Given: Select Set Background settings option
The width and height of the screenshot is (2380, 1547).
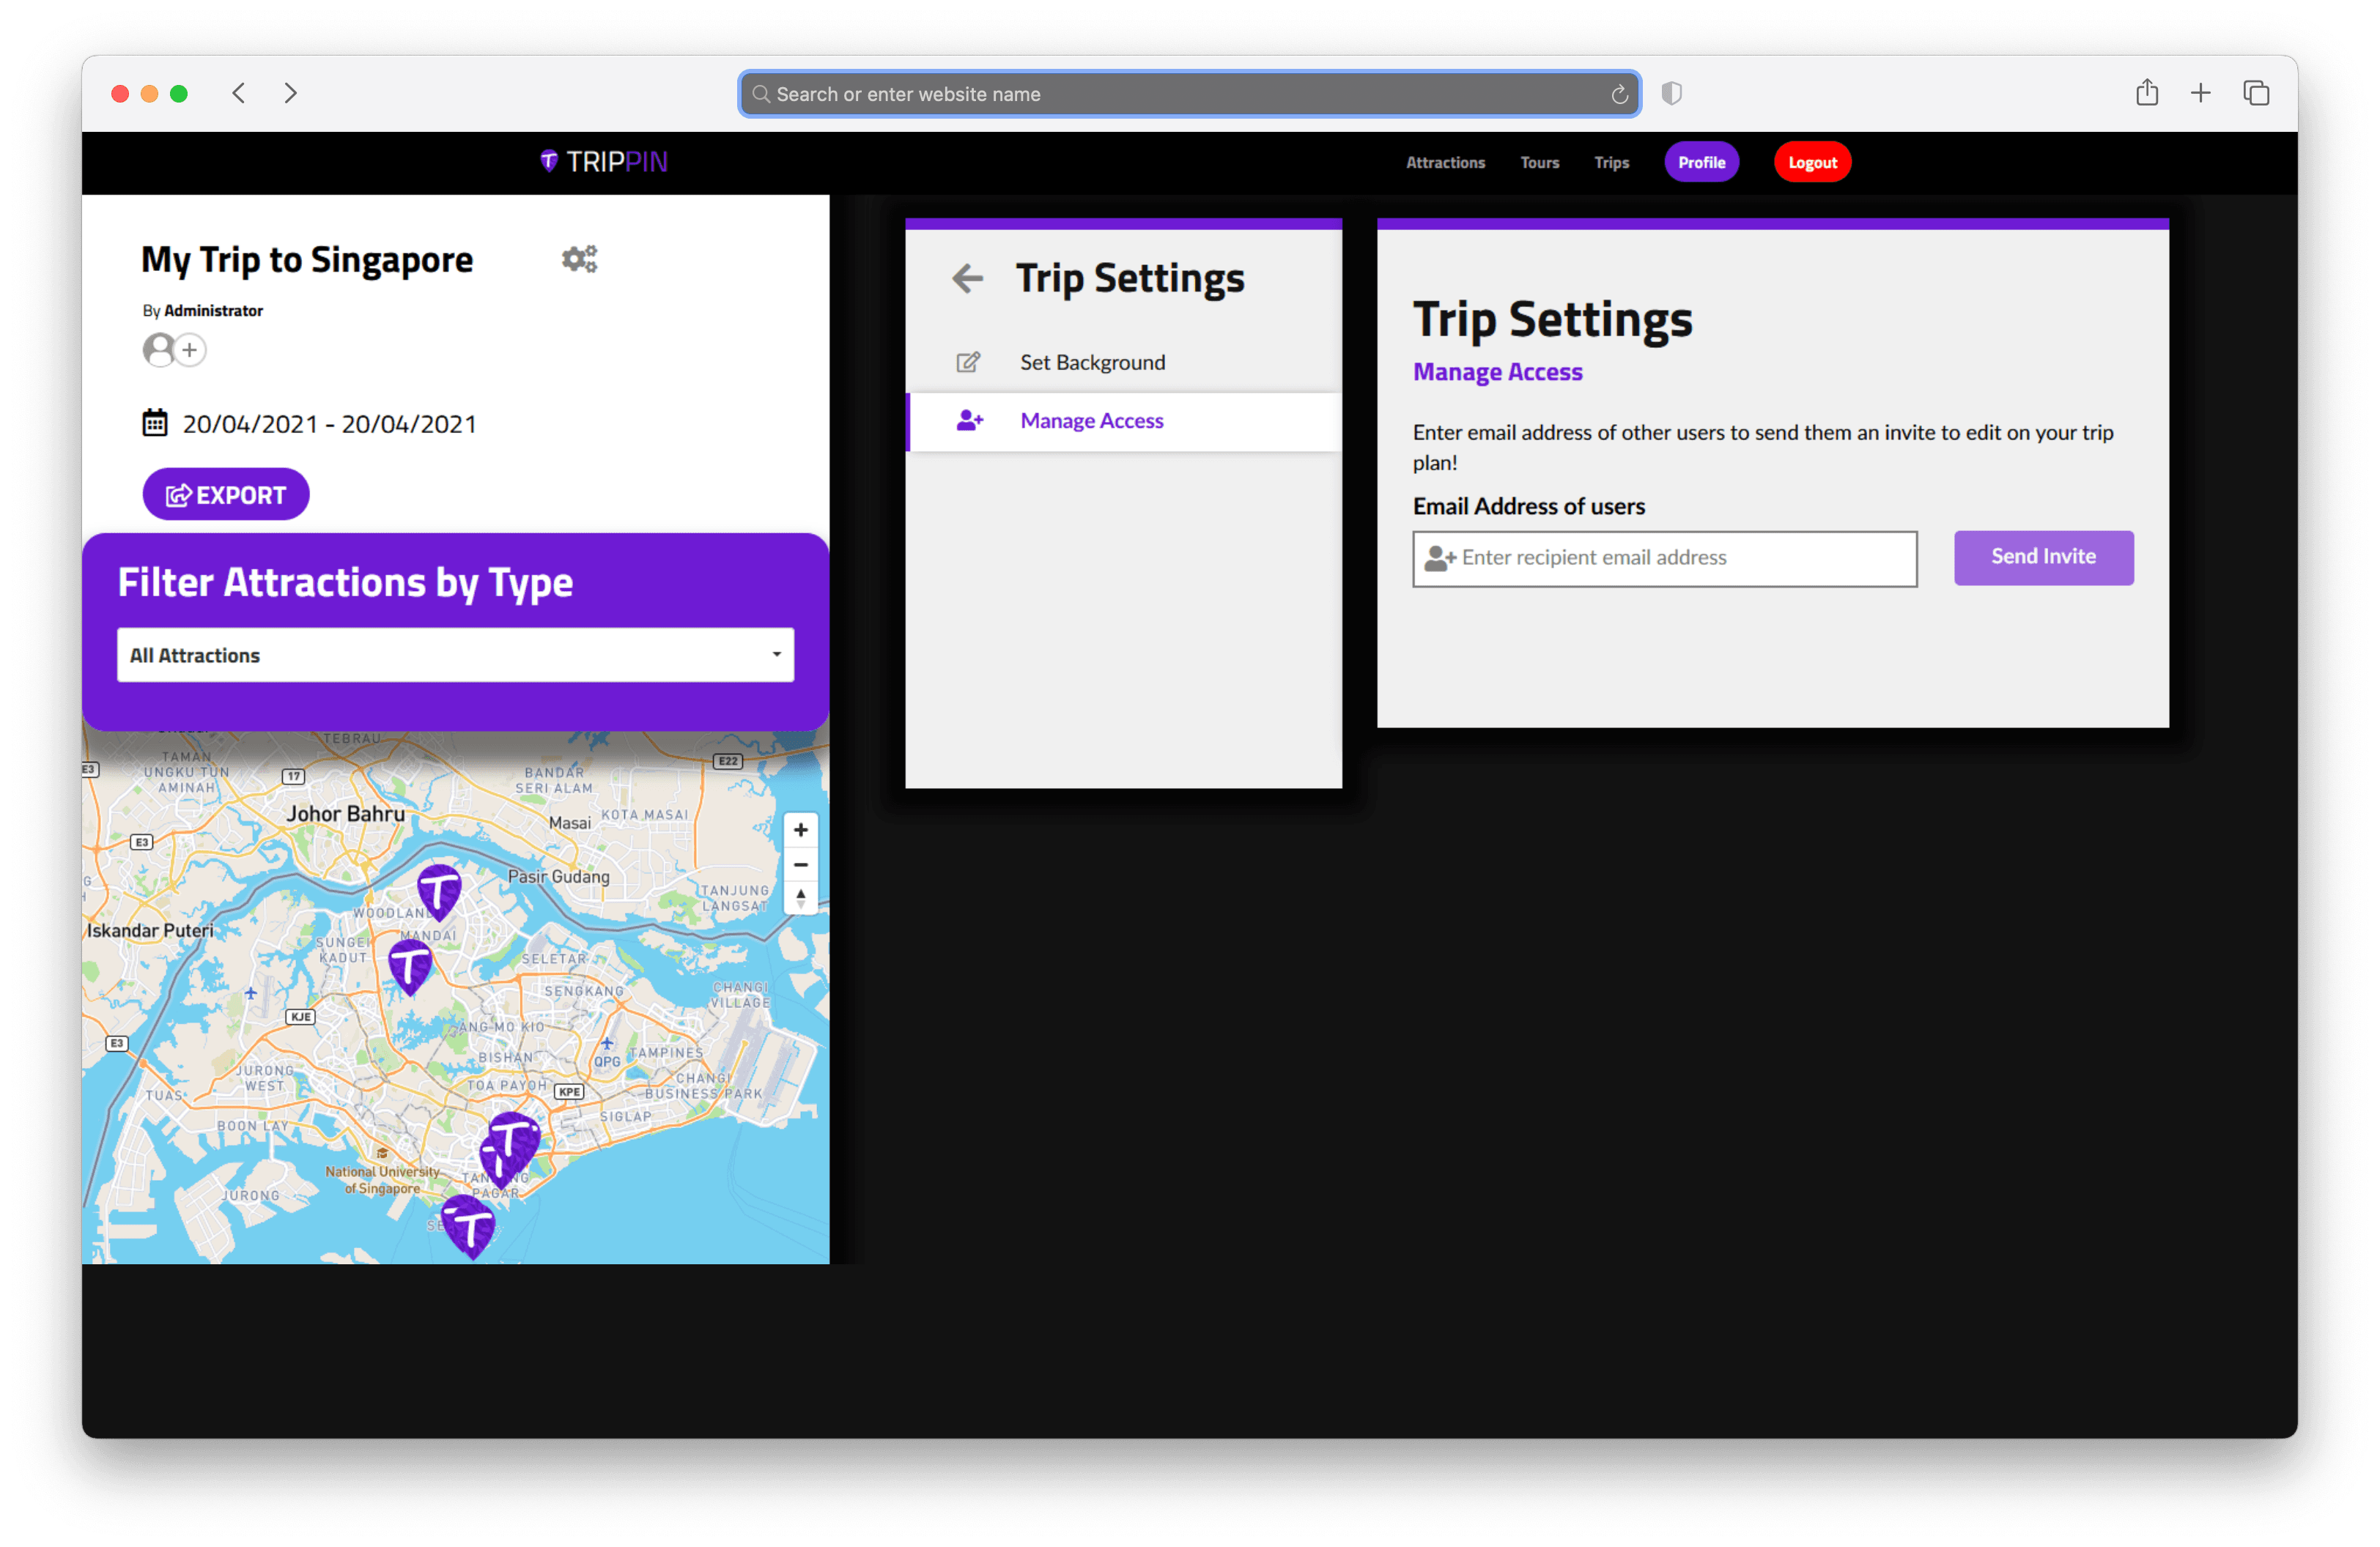Looking at the screenshot, I should (1092, 362).
